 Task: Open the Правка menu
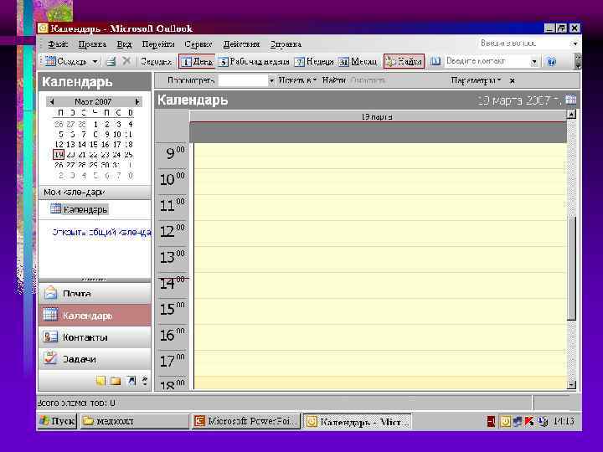pyautogui.click(x=92, y=44)
